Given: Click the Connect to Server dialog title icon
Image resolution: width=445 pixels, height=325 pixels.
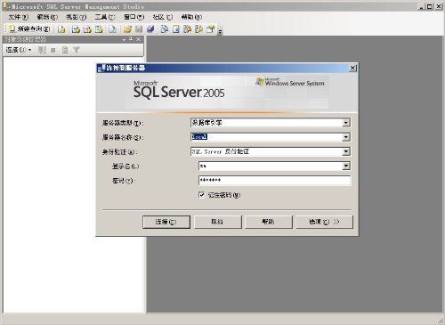Looking at the screenshot, I should [101, 68].
